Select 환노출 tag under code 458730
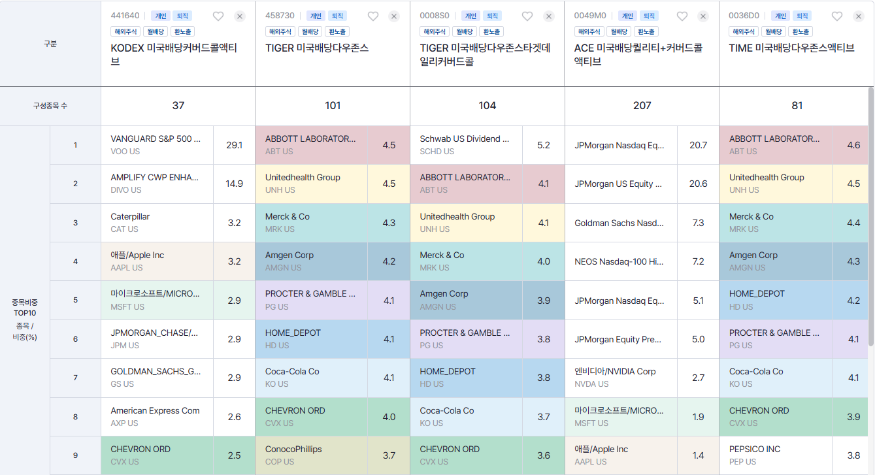Viewport: 875px width, 475px height. [x=337, y=31]
